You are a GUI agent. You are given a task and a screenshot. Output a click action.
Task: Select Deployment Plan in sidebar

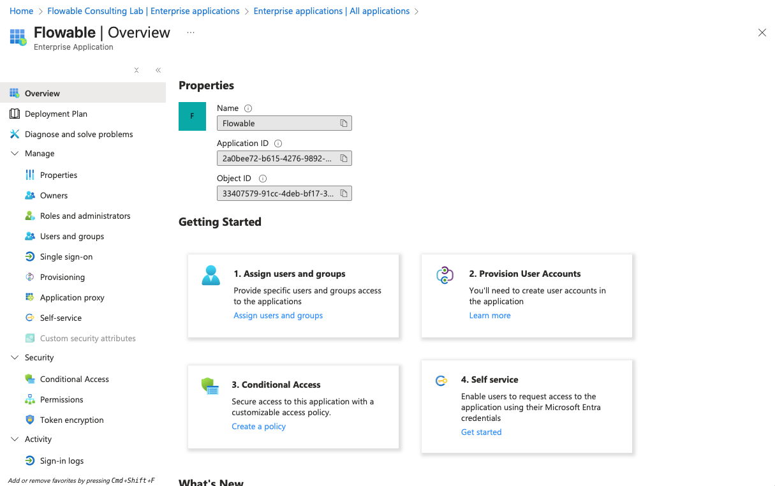(x=56, y=114)
